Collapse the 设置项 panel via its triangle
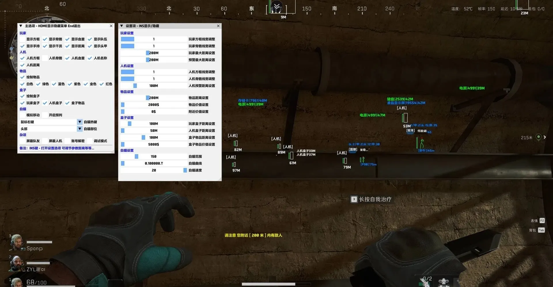 121,26
